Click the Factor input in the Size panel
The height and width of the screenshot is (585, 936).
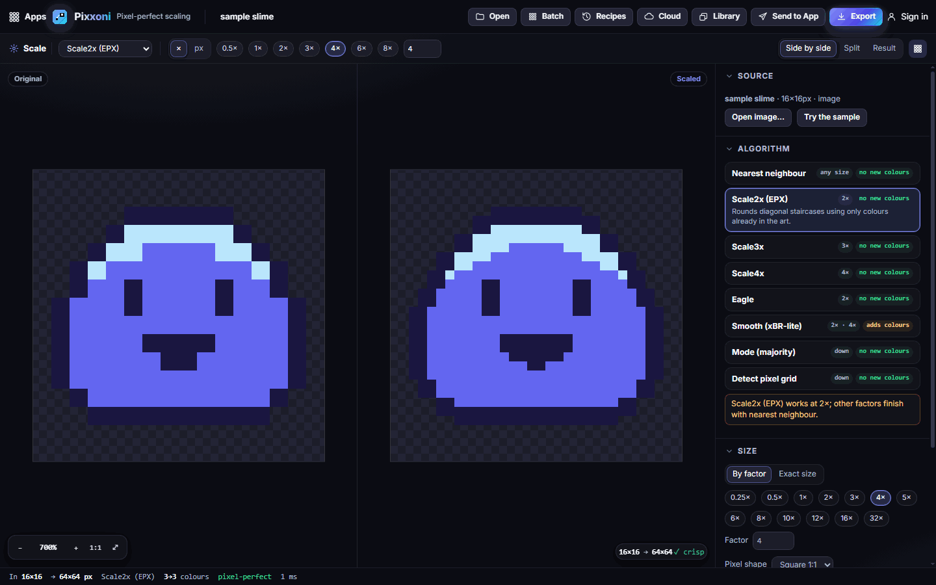click(x=773, y=541)
